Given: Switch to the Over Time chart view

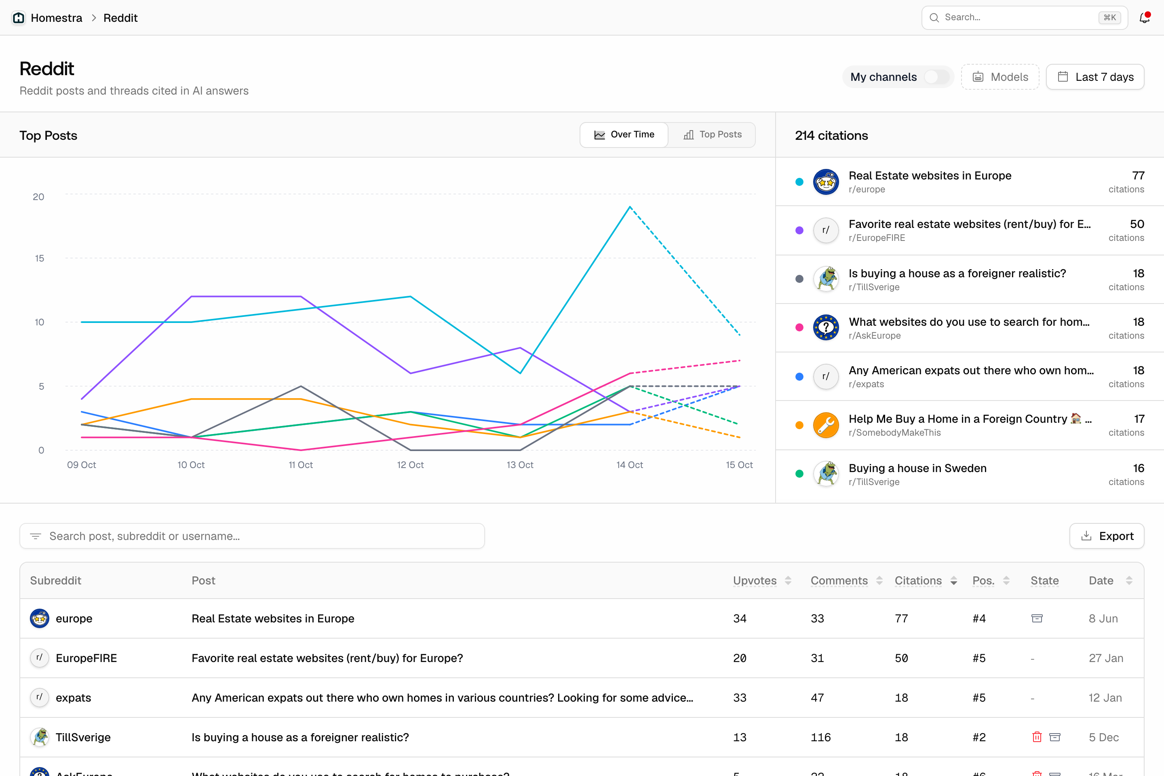Looking at the screenshot, I should pyautogui.click(x=624, y=135).
